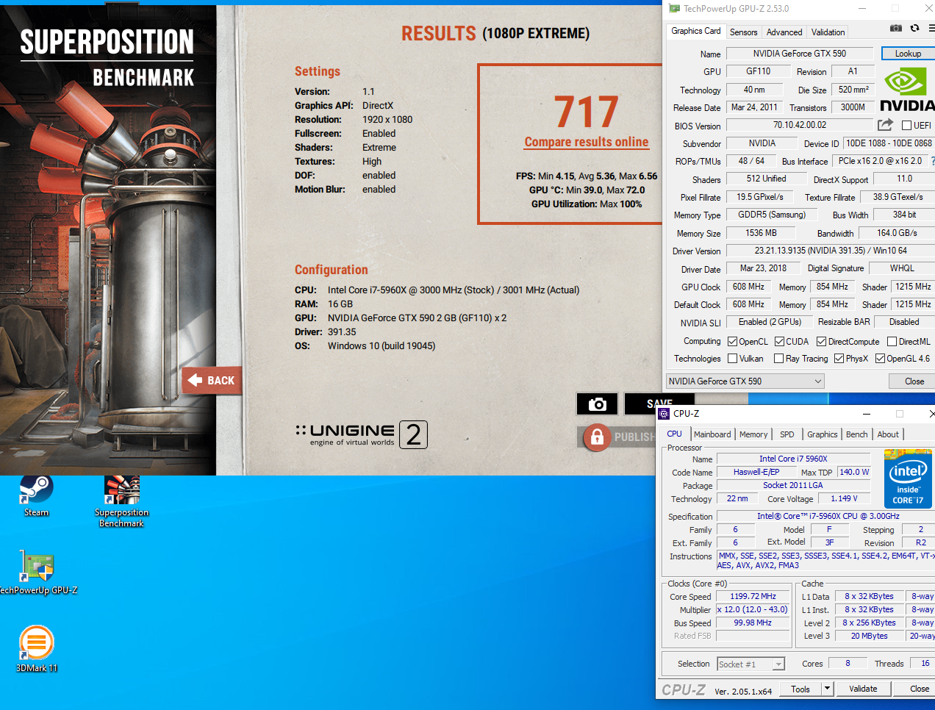This screenshot has width=935, height=710.
Task: Click the GPU-Z Close button
Action: tap(911, 381)
